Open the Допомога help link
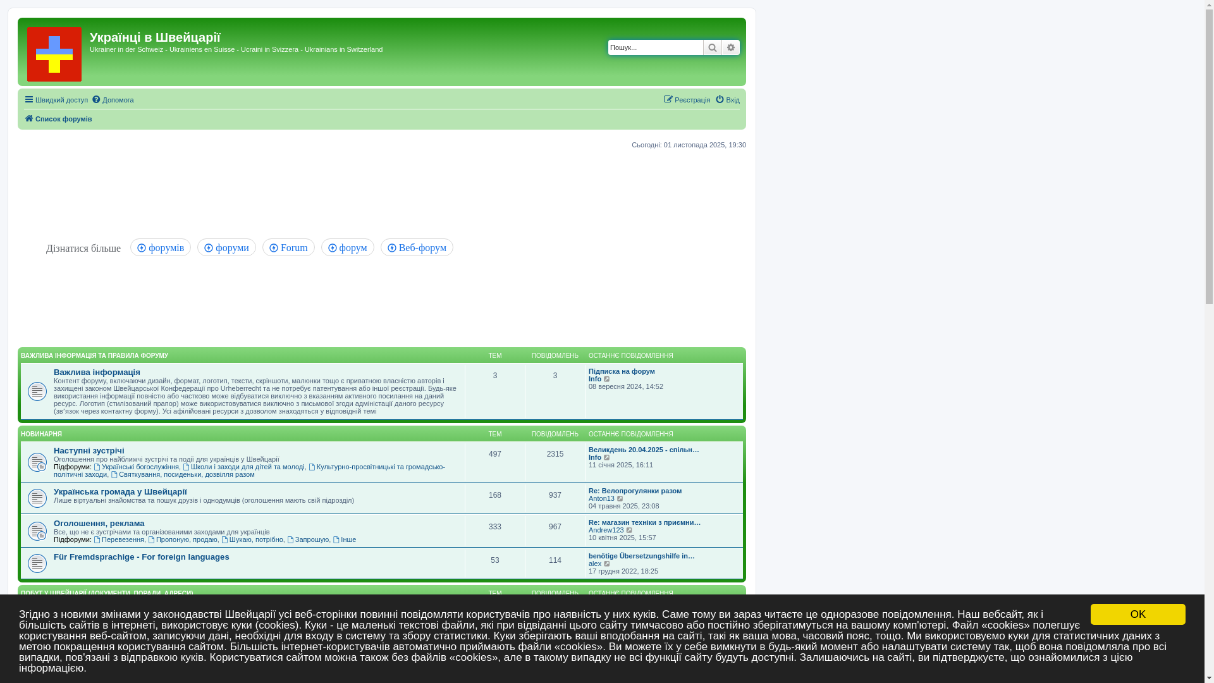1214x683 pixels. click(113, 100)
